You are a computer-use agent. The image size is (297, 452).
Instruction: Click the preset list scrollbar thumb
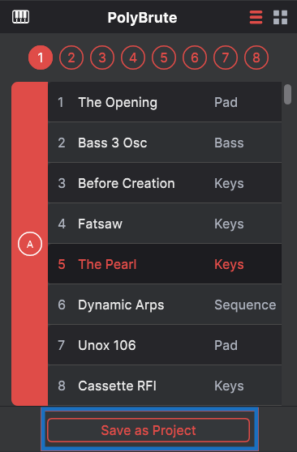pos(287,94)
